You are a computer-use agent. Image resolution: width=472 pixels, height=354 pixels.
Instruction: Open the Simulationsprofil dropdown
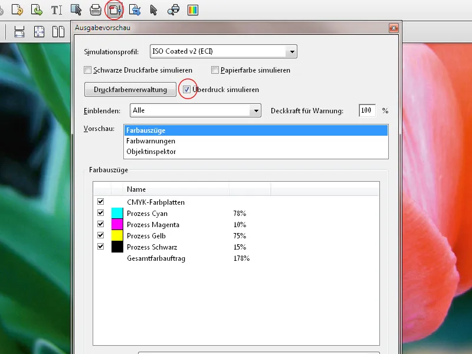click(x=224, y=51)
